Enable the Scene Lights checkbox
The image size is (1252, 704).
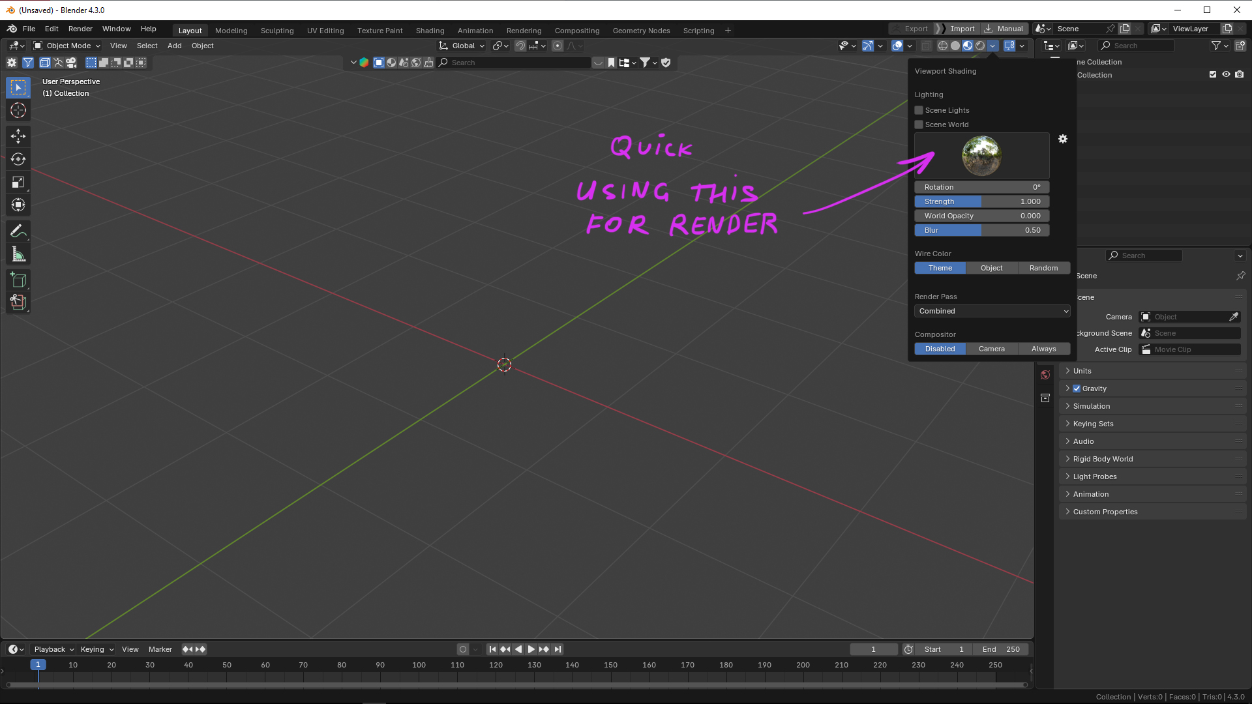pyautogui.click(x=919, y=110)
